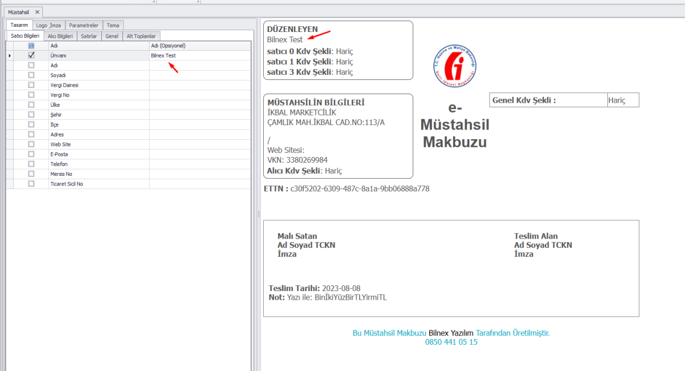
Task: Open the Parametreler tab
Action: 84,25
